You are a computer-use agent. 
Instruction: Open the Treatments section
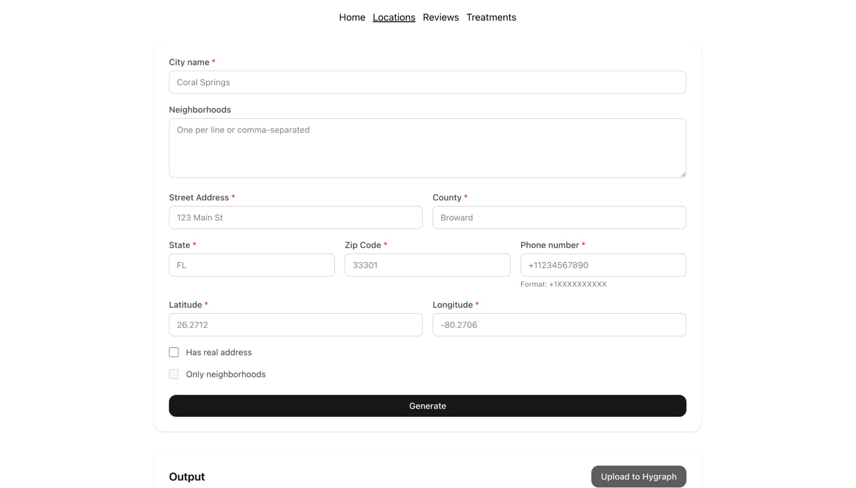pyautogui.click(x=491, y=17)
